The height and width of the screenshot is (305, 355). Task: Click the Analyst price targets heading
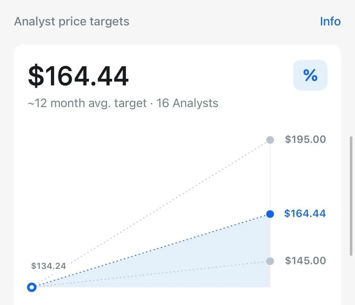[72, 22]
